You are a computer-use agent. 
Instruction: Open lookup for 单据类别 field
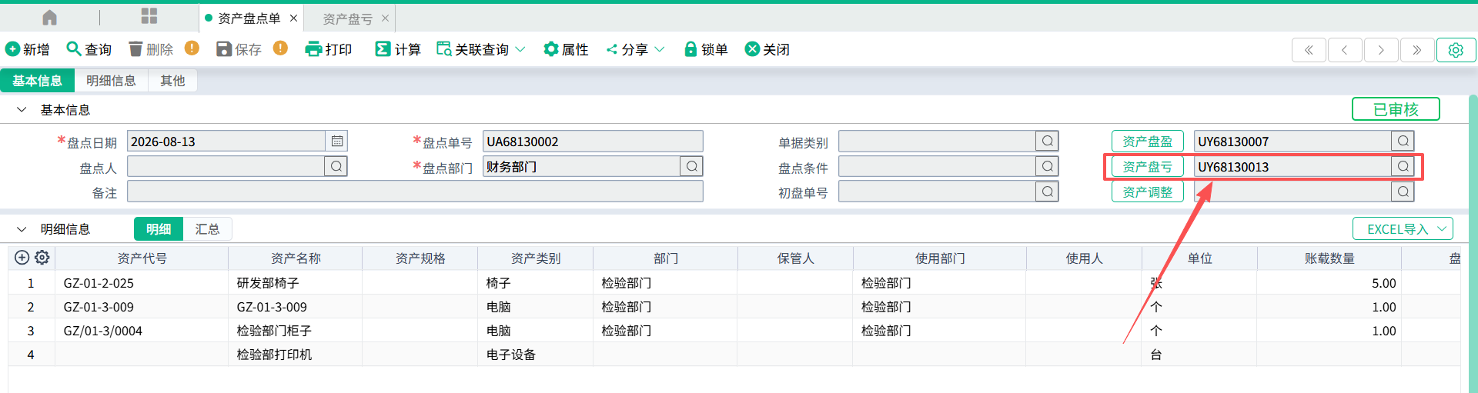tap(1048, 141)
